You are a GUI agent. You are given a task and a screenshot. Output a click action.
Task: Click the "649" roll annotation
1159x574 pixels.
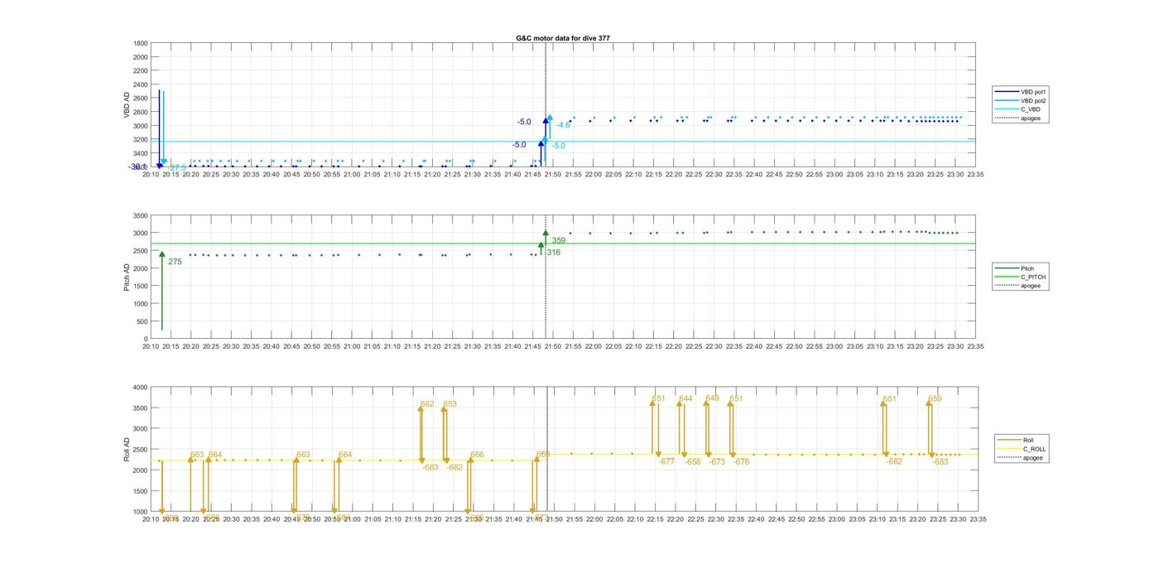712,398
